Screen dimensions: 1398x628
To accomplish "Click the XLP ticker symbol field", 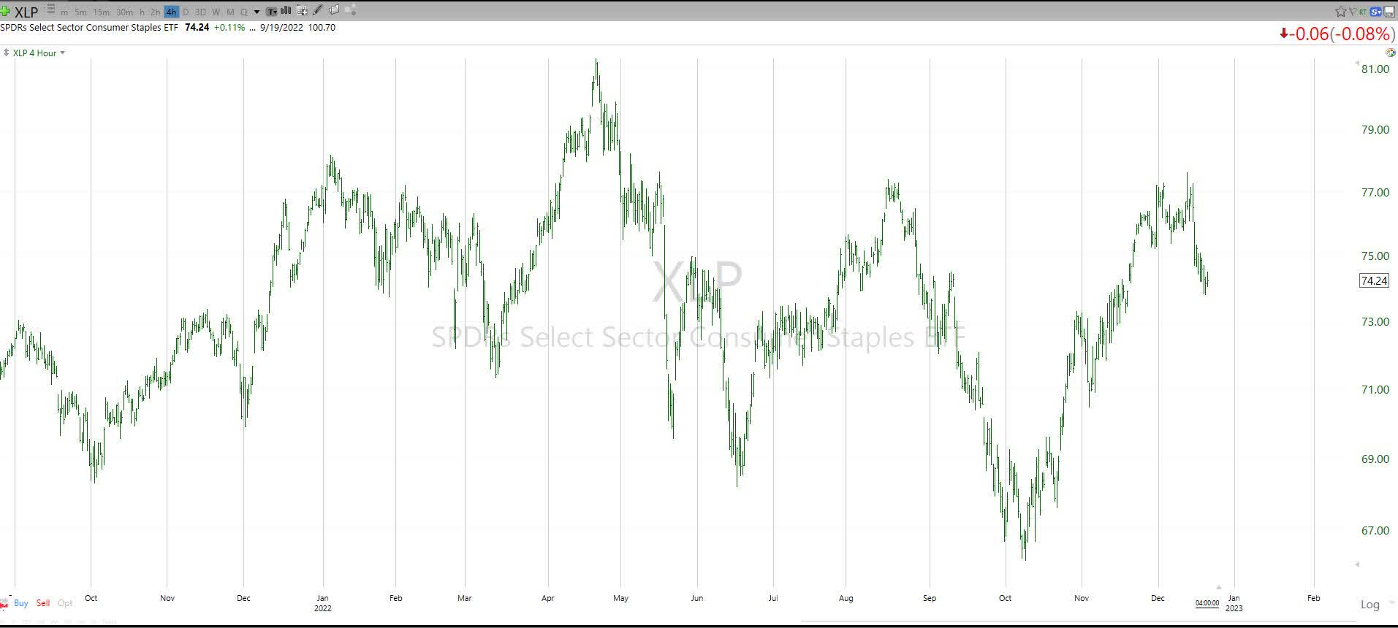I will point(26,12).
